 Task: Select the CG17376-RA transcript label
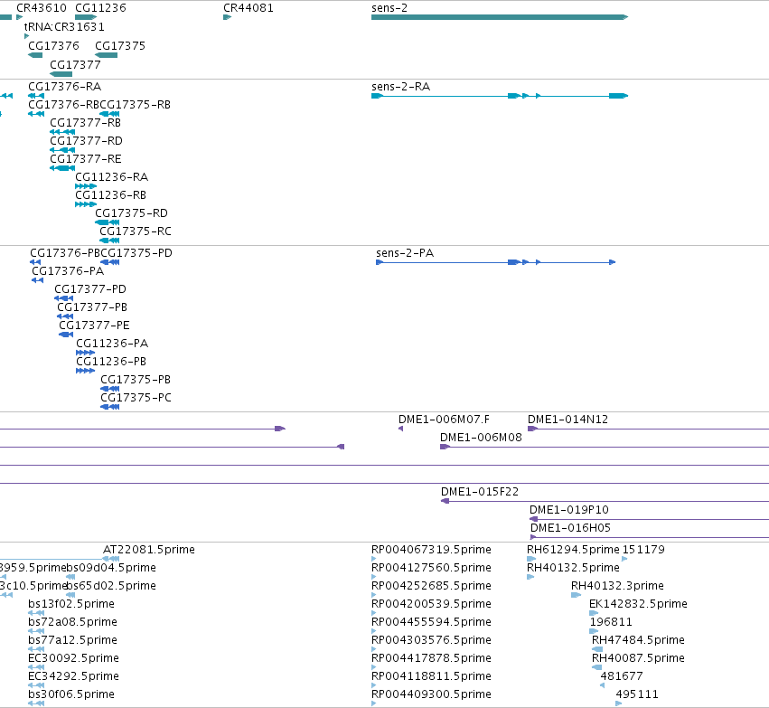click(x=65, y=87)
